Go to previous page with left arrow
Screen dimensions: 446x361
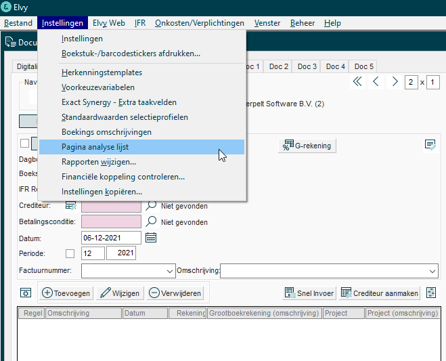point(376,82)
